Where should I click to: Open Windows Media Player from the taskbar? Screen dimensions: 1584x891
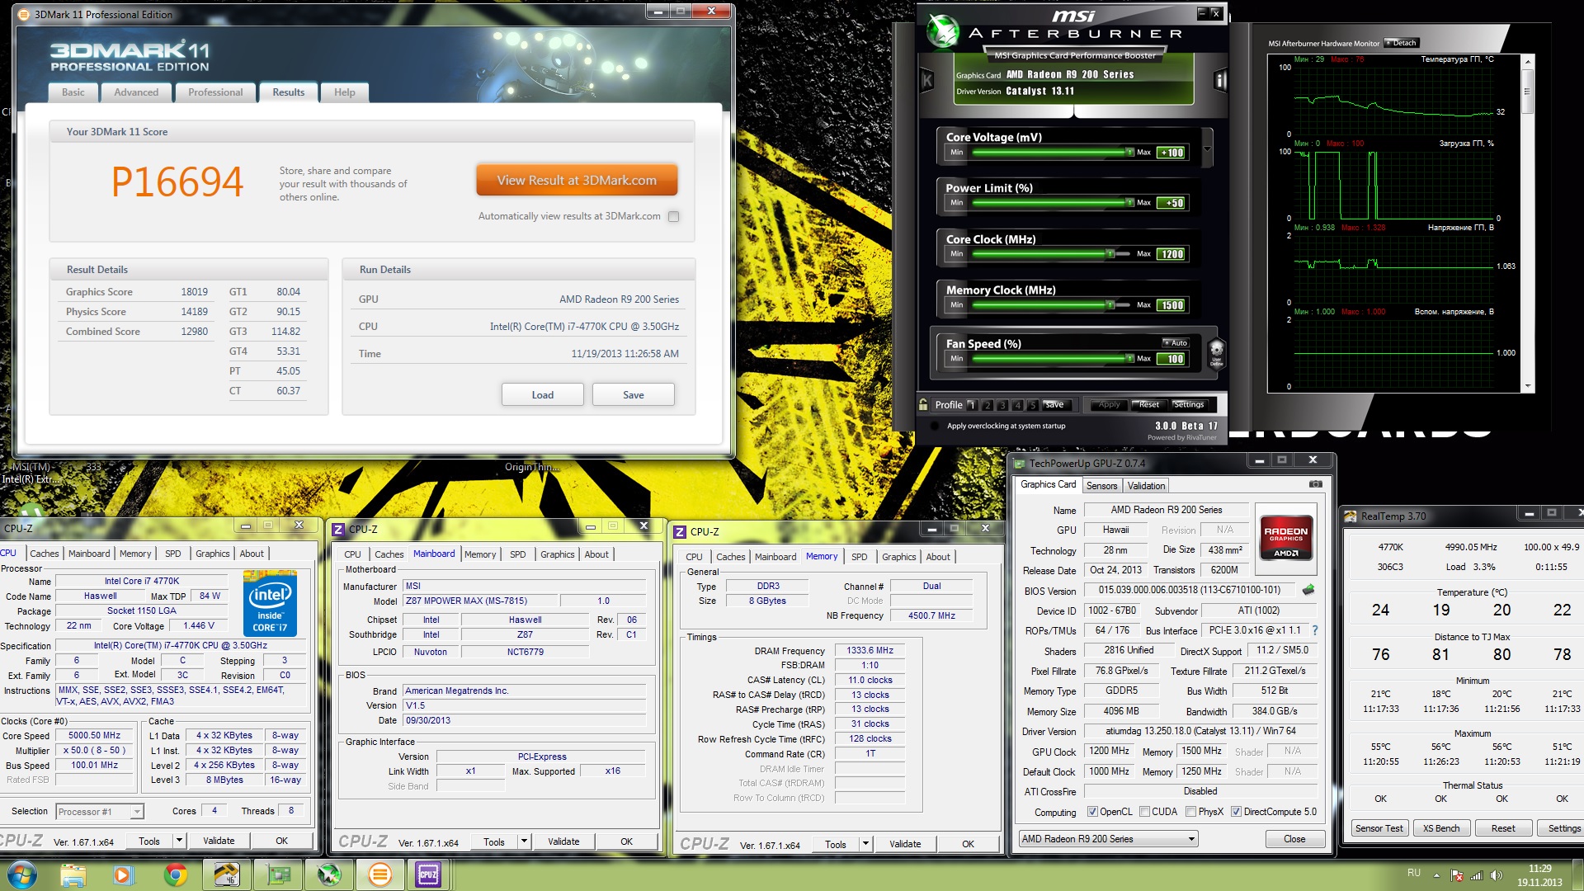pos(123,874)
